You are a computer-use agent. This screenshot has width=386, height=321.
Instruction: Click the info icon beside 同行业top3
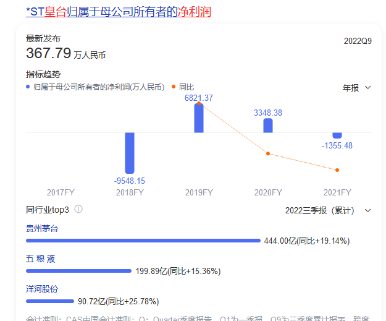[78, 210]
